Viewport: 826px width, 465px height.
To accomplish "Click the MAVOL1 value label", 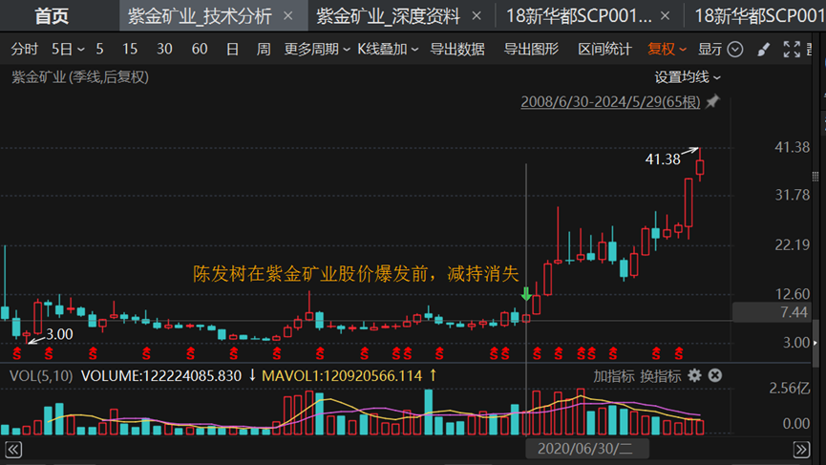I will [x=342, y=376].
